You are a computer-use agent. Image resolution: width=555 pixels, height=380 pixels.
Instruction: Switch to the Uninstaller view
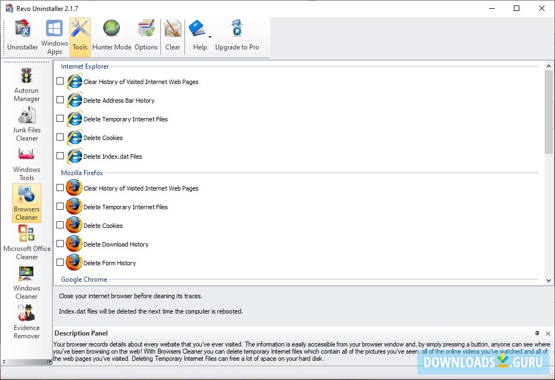point(23,34)
